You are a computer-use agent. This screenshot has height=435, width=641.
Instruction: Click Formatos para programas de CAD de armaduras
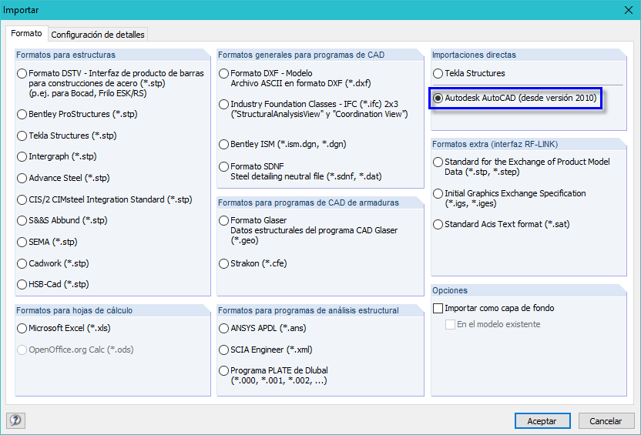click(308, 202)
